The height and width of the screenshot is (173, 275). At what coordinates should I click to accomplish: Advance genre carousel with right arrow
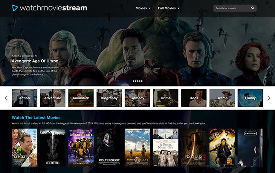click(269, 98)
